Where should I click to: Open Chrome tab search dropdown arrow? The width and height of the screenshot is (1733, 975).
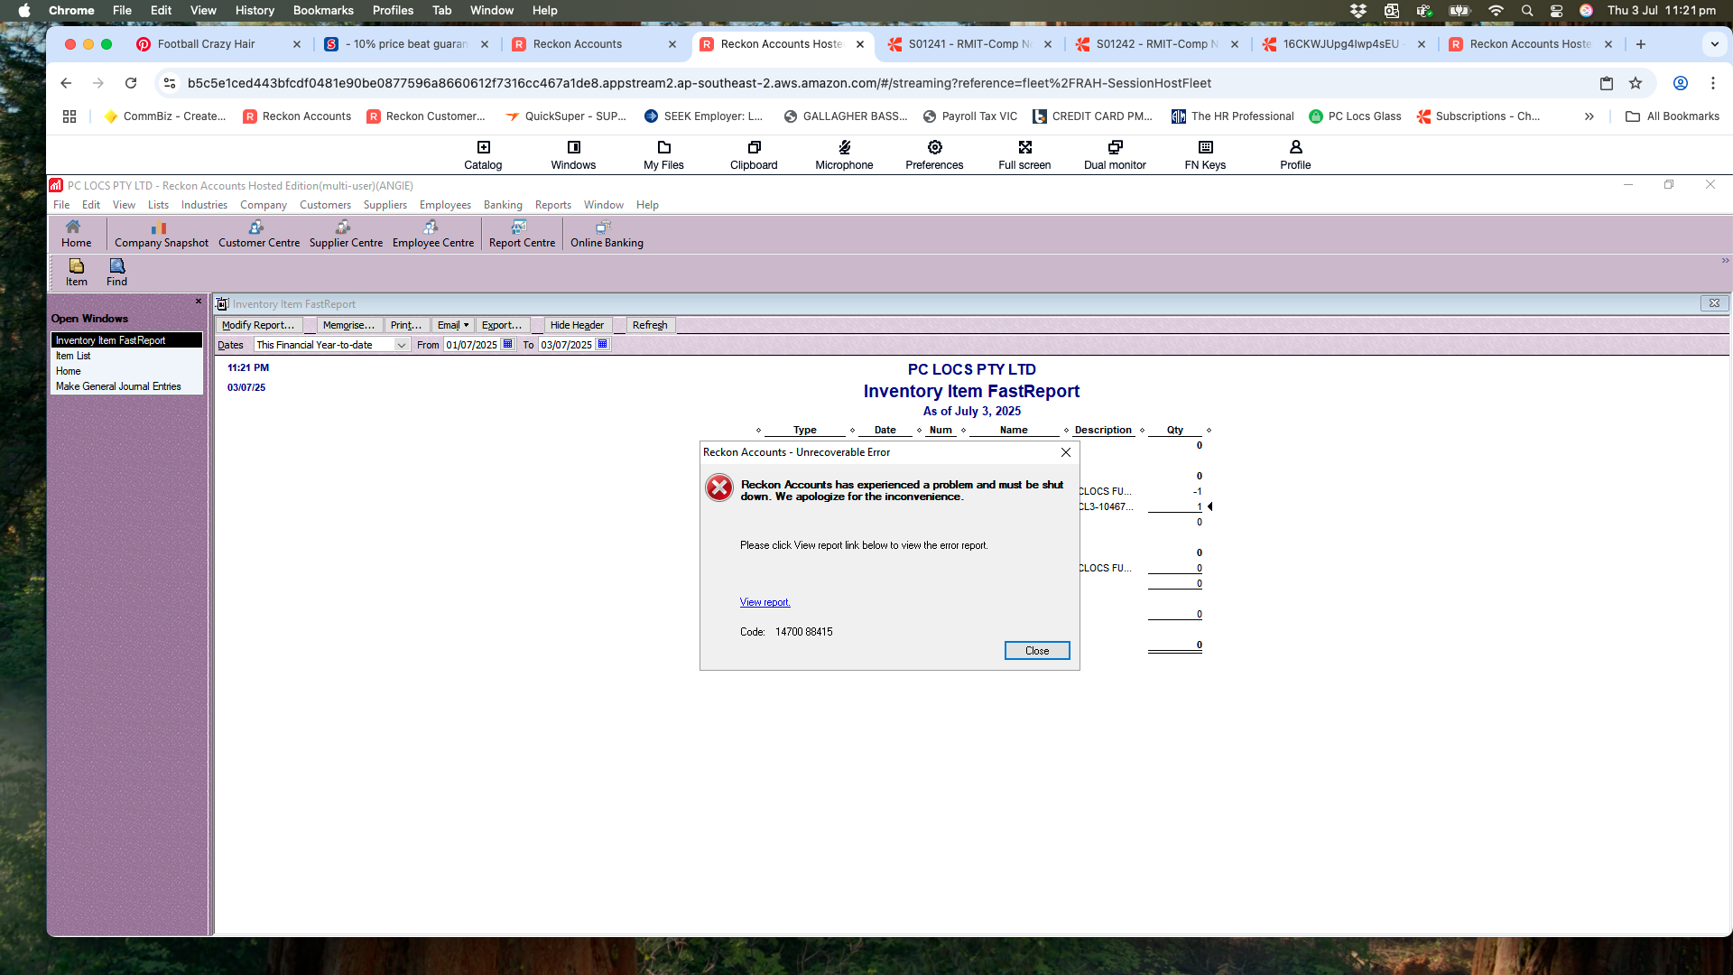[x=1715, y=44]
